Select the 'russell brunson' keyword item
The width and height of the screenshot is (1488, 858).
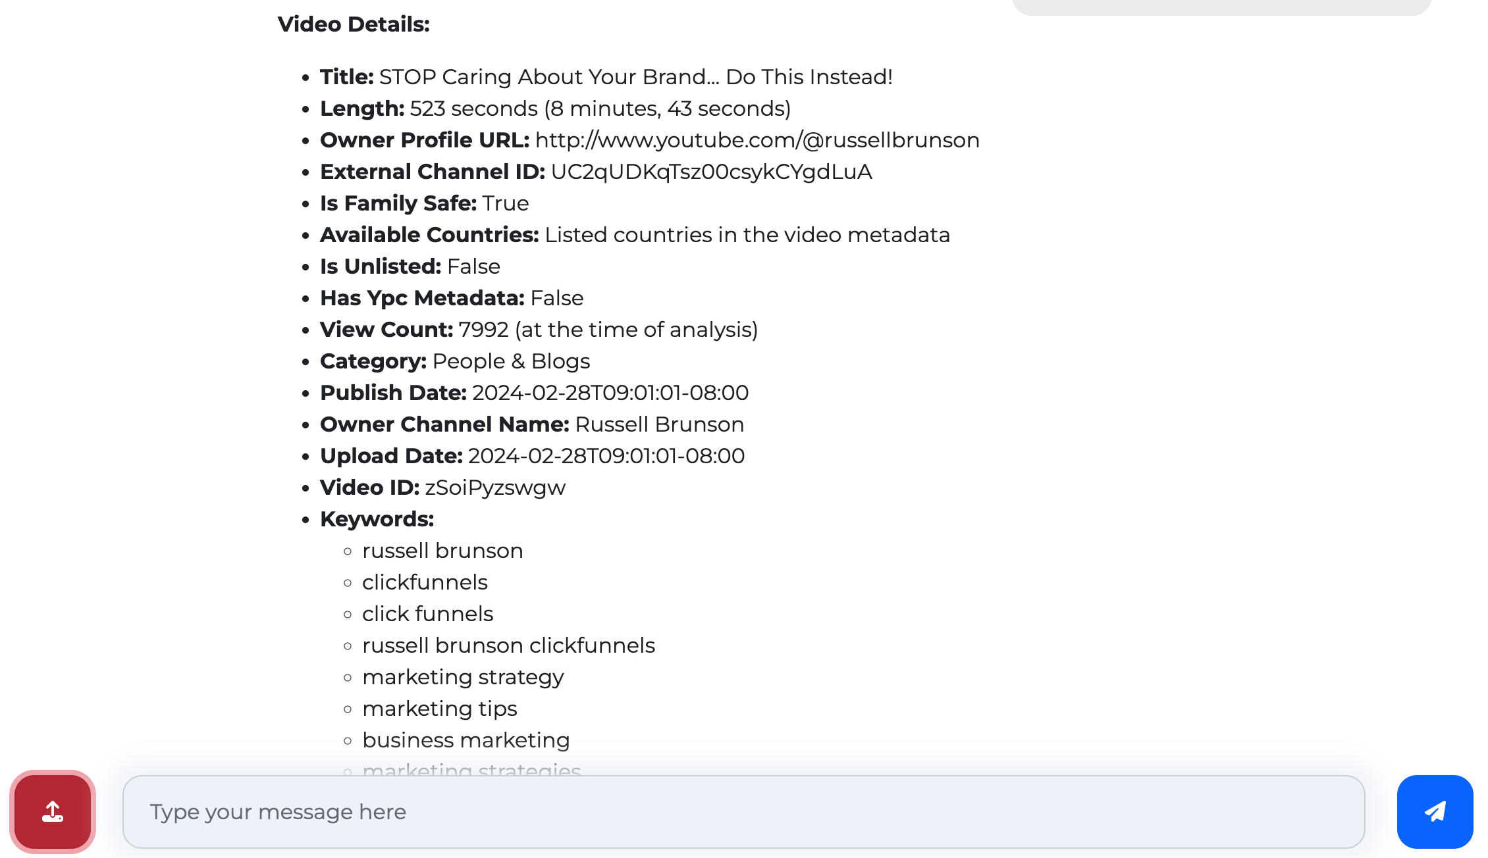pos(442,551)
